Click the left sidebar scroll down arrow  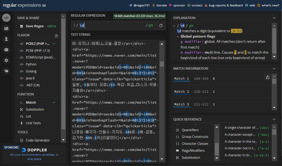pos(63,140)
